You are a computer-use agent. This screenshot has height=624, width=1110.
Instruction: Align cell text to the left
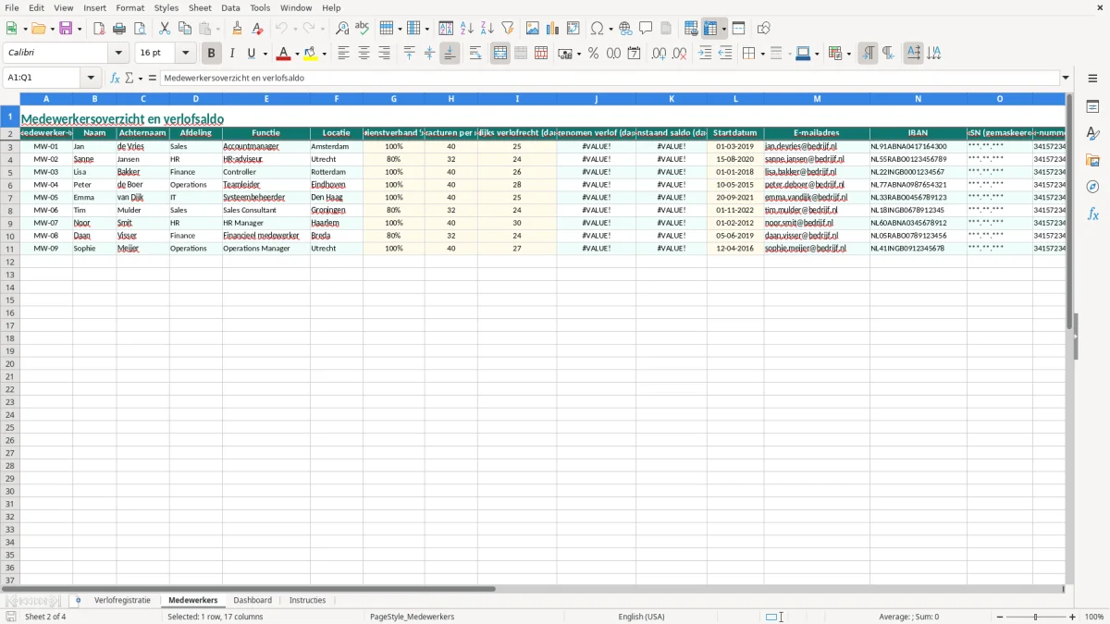[343, 54]
